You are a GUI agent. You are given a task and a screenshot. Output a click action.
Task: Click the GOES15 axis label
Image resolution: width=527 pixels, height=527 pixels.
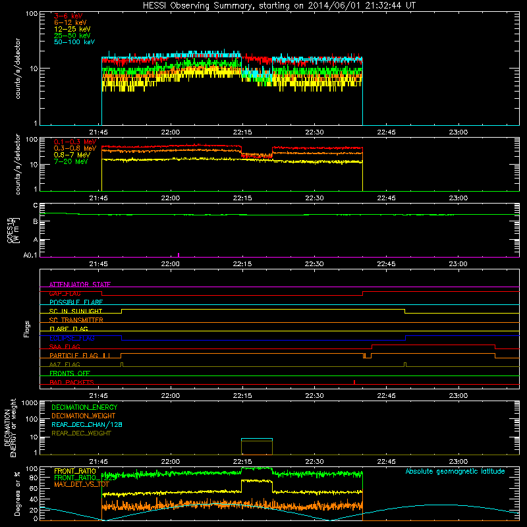11,230
